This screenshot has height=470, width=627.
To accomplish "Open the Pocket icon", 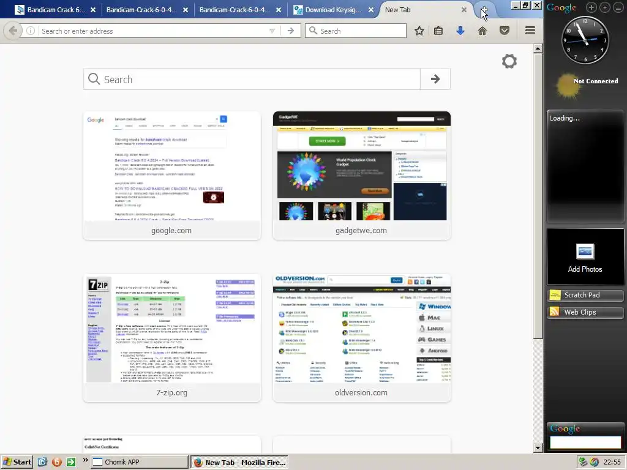I will click(505, 31).
